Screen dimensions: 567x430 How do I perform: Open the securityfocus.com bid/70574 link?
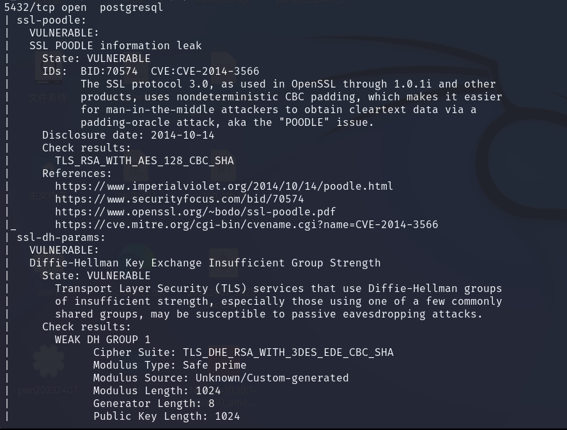(x=180, y=199)
